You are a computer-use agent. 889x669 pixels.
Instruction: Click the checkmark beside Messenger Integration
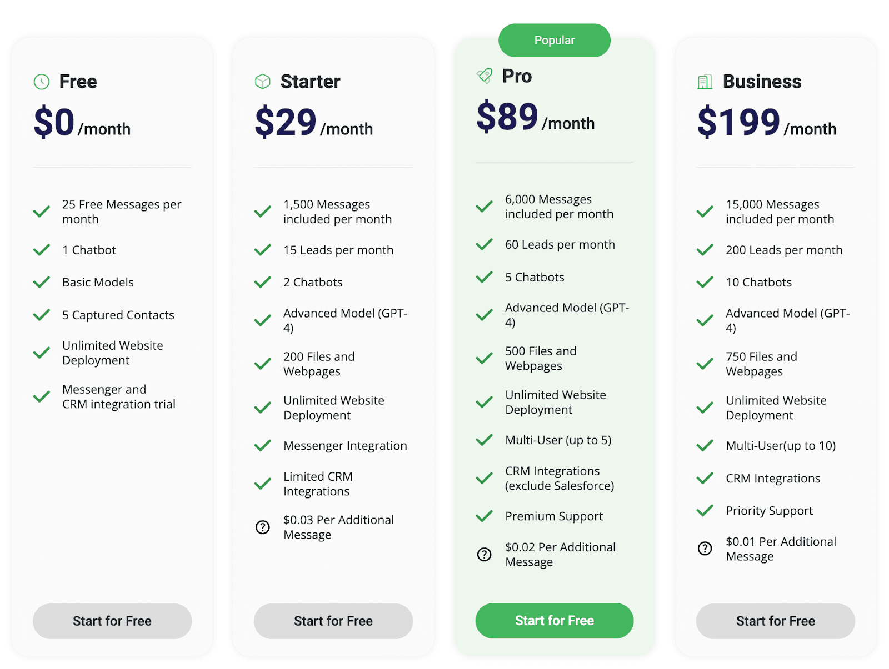click(x=263, y=446)
